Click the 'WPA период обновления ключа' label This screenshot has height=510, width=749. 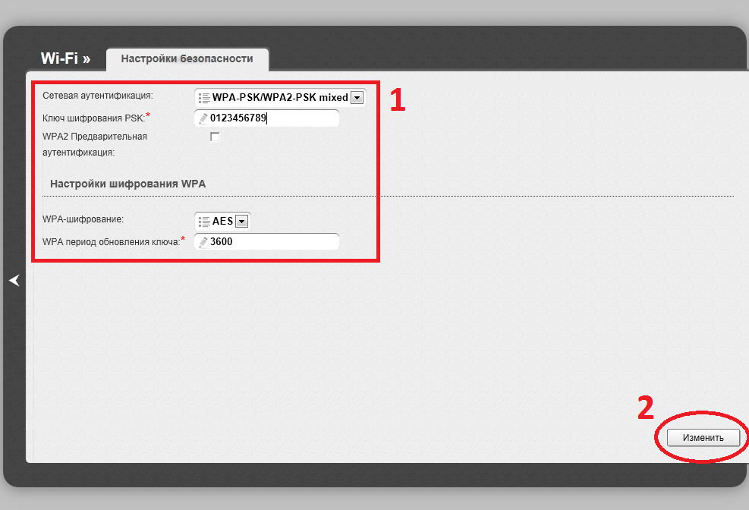pyautogui.click(x=111, y=241)
